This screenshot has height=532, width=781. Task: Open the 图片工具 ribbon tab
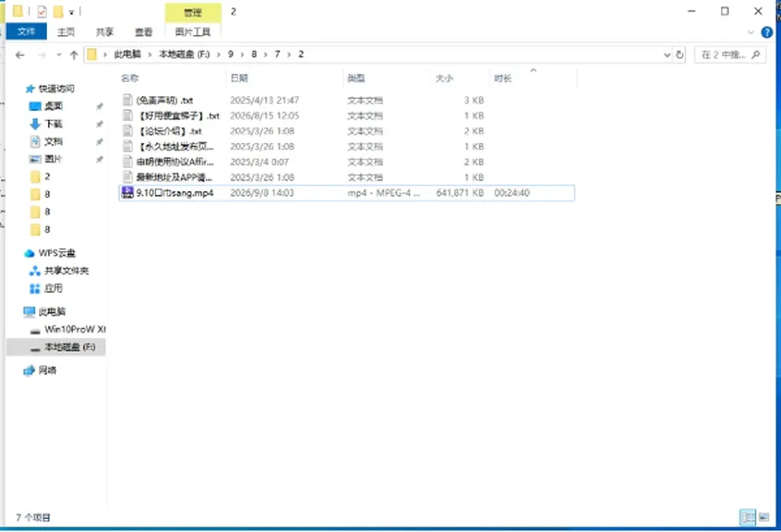click(193, 32)
